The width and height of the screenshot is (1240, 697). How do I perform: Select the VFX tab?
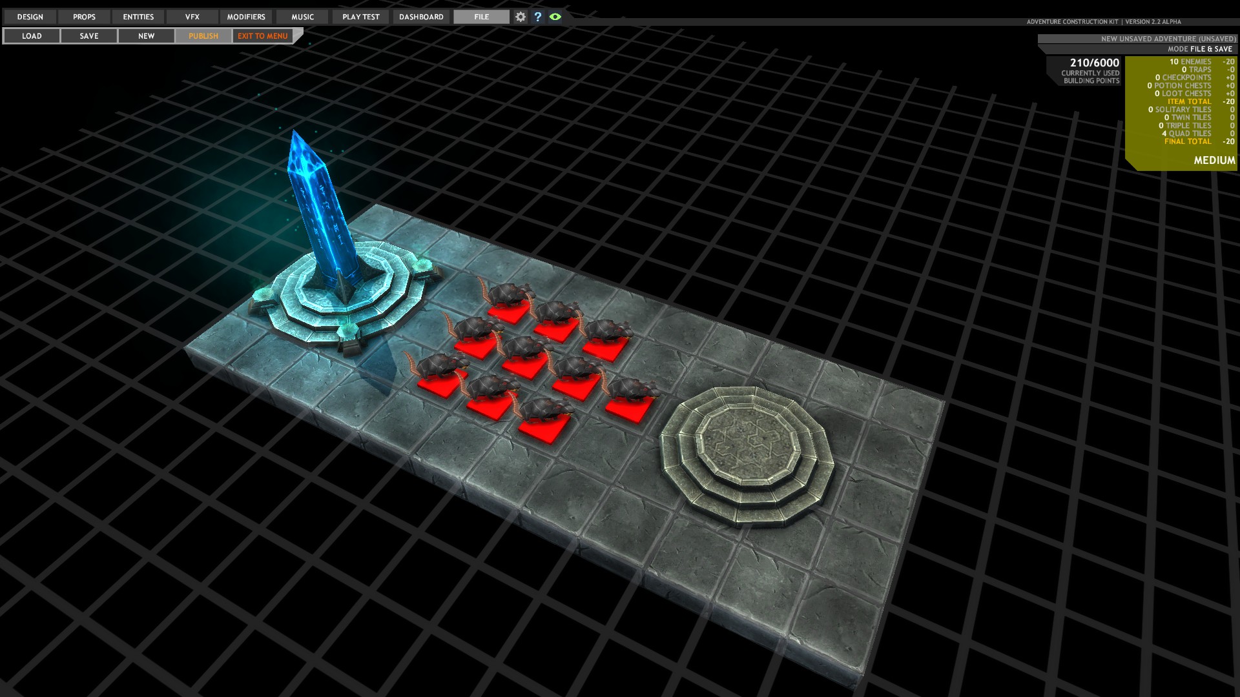pos(192,17)
